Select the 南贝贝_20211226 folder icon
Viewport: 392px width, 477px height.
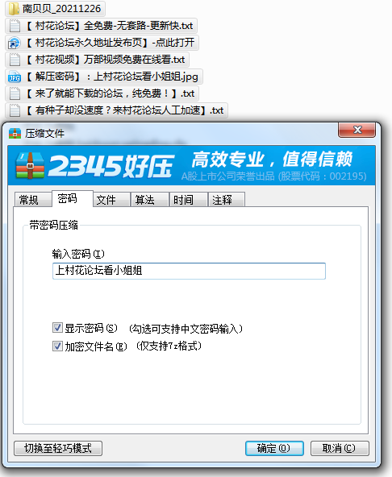(x=14, y=9)
